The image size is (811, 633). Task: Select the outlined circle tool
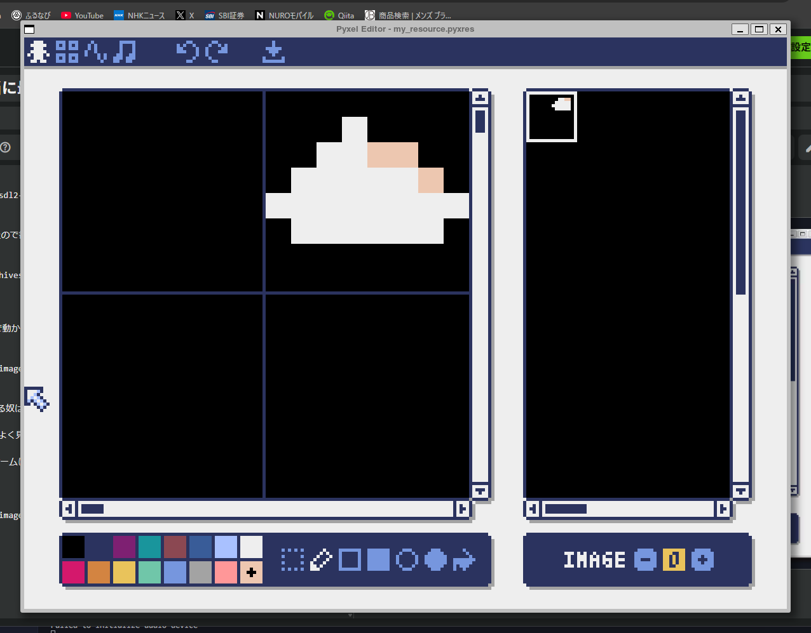click(406, 559)
